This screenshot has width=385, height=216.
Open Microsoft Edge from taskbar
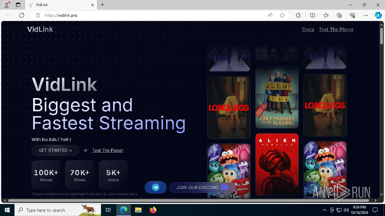tap(124, 210)
